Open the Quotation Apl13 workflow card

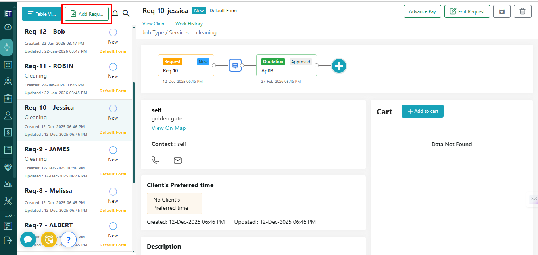point(286,65)
